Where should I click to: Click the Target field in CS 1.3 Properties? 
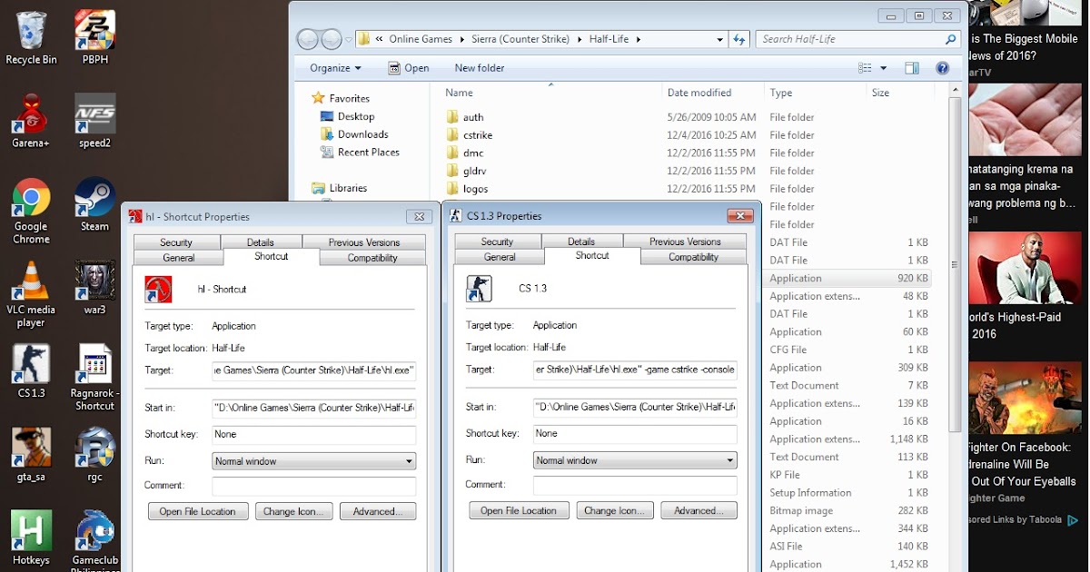coord(635,370)
